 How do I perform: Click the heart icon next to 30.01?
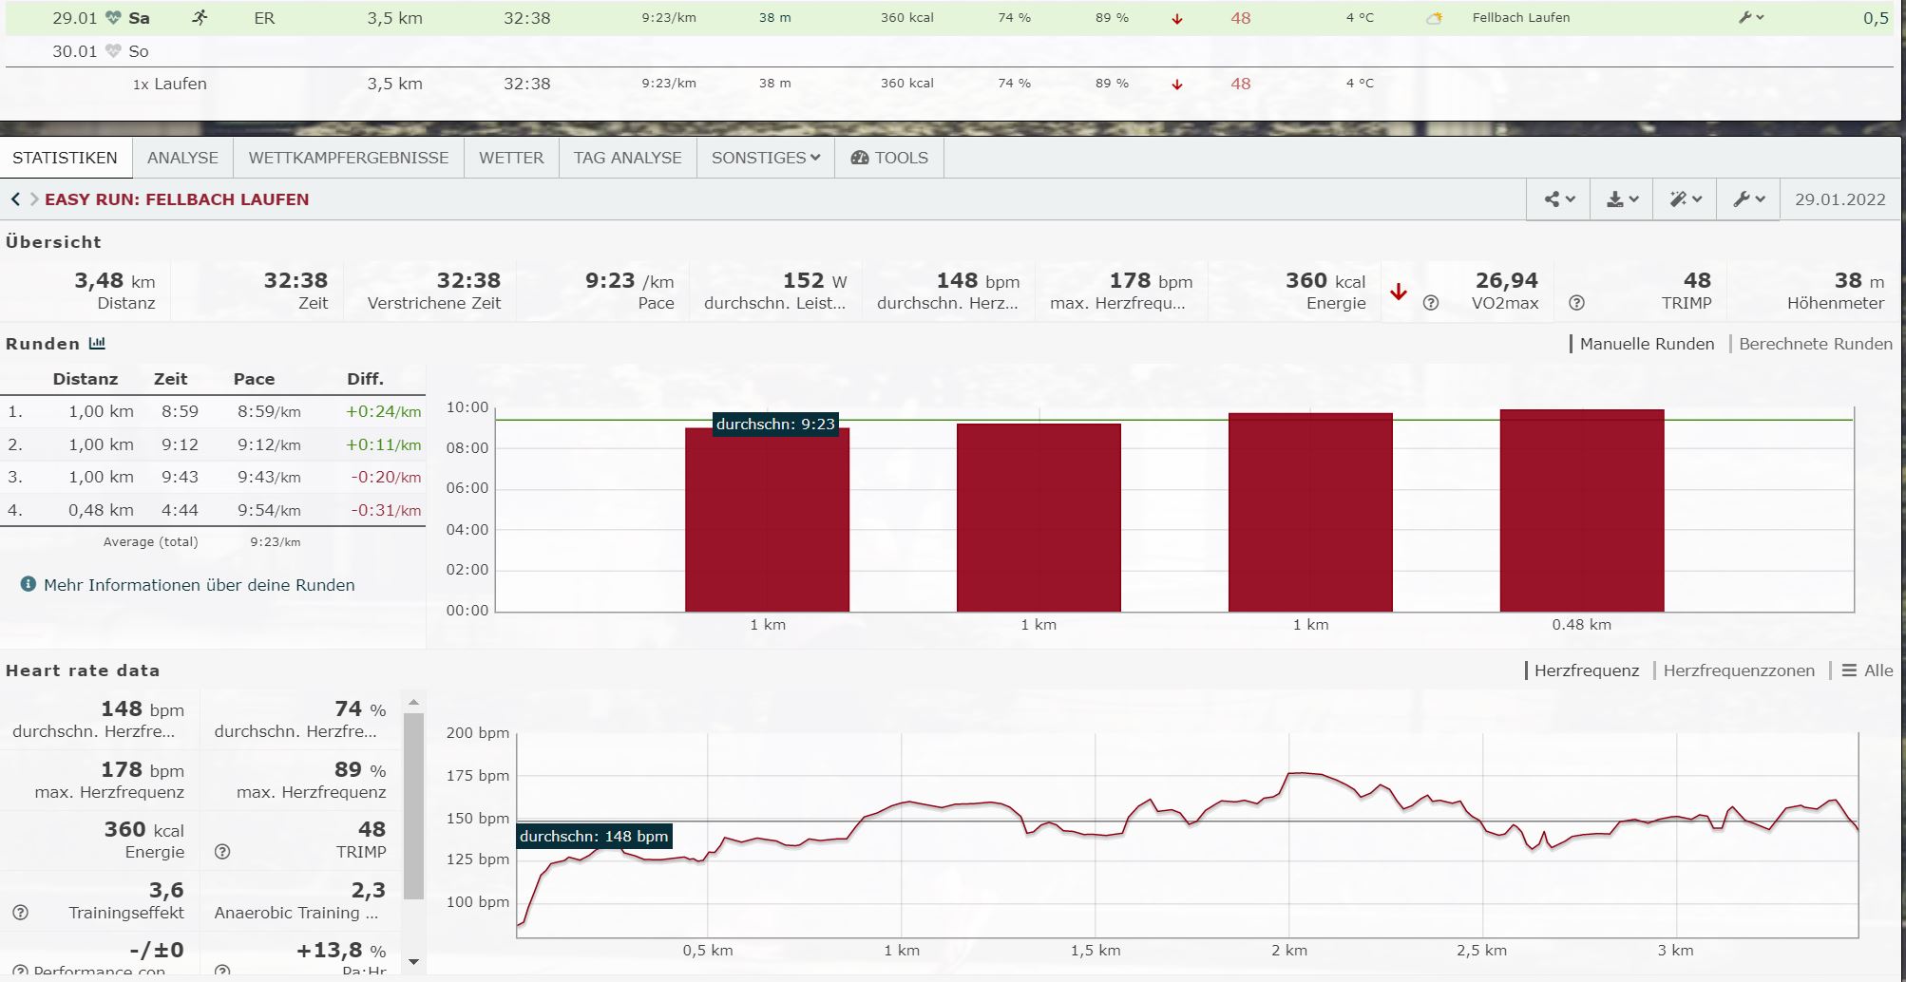tap(113, 51)
